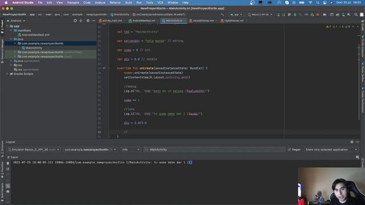365x205 pixels.
Task: Click the Sync Project with Gradle elephant icon
Action: pos(338,14)
